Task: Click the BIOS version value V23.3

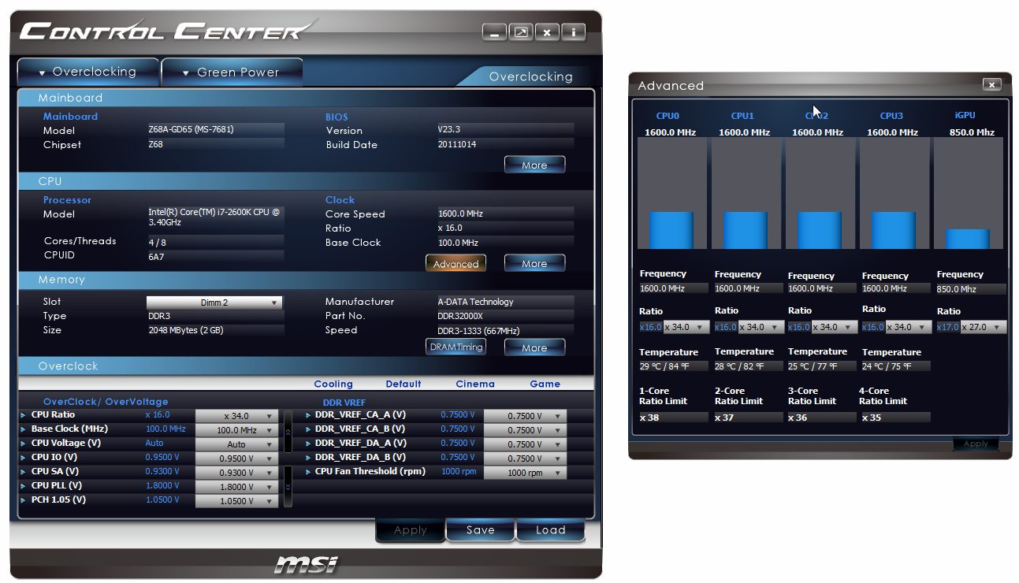Action: click(505, 129)
